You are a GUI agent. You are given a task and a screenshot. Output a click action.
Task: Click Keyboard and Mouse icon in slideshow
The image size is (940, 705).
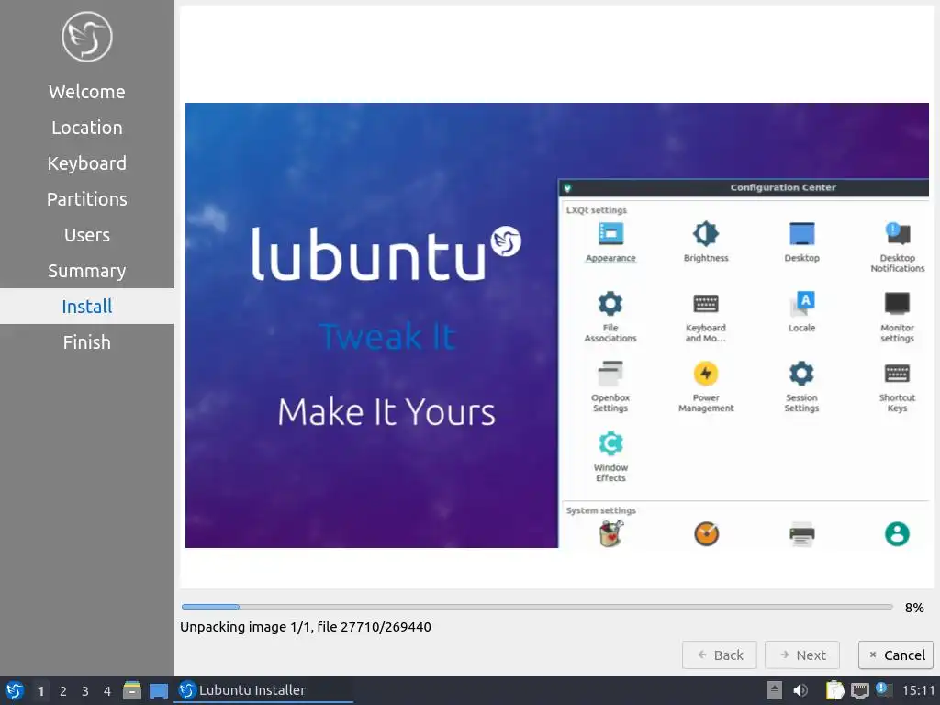pos(706,303)
